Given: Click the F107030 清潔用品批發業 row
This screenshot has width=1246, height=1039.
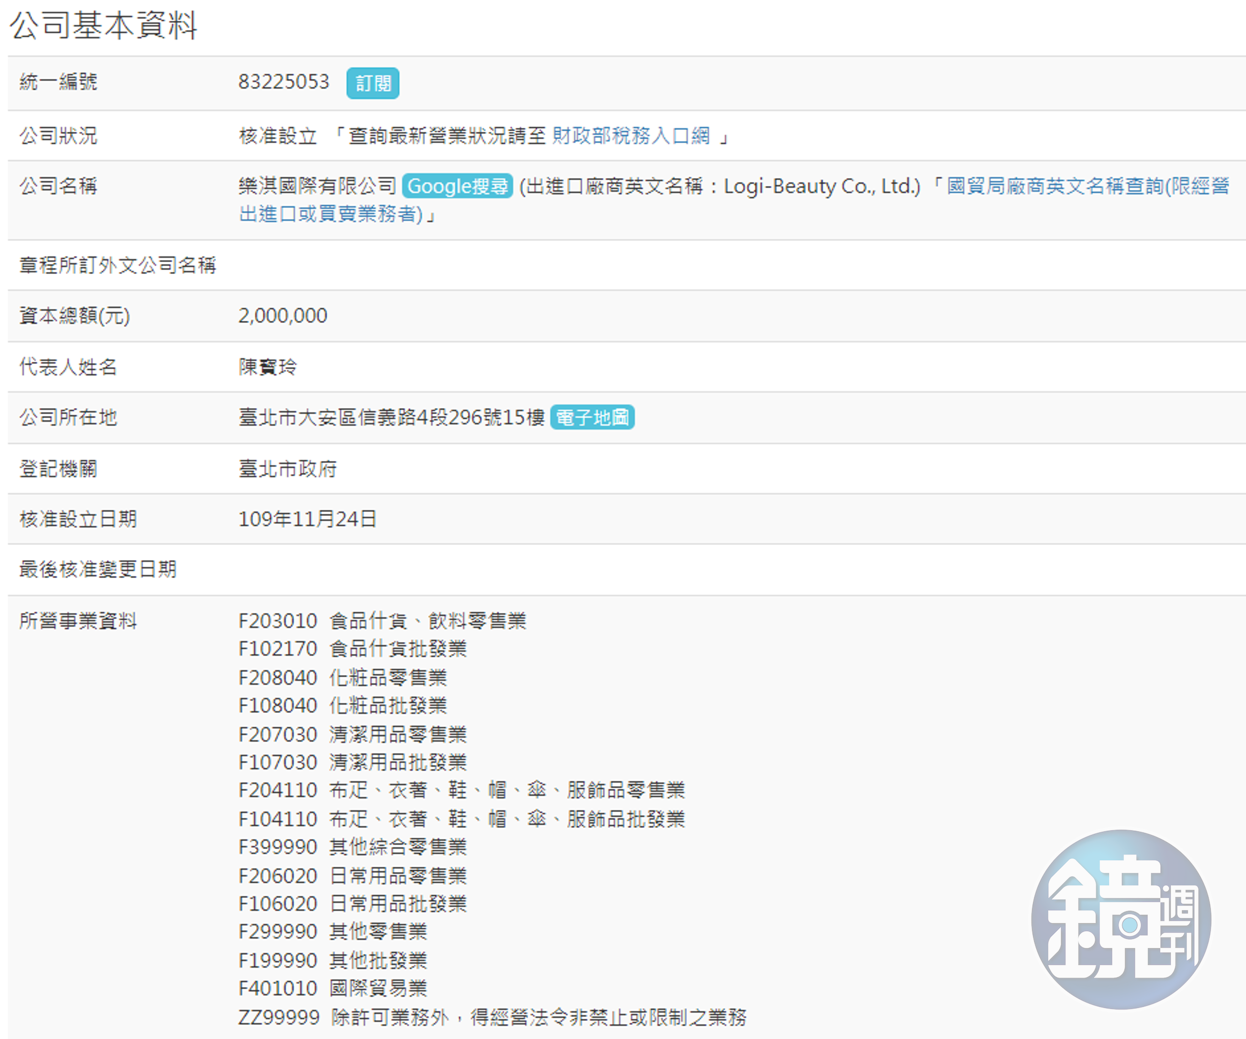Looking at the screenshot, I should click(x=353, y=762).
